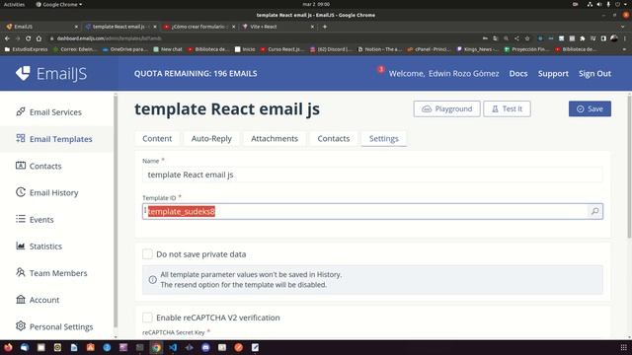Image resolution: width=632 pixels, height=355 pixels.
Task: Select the Settings tab
Action: [384, 138]
